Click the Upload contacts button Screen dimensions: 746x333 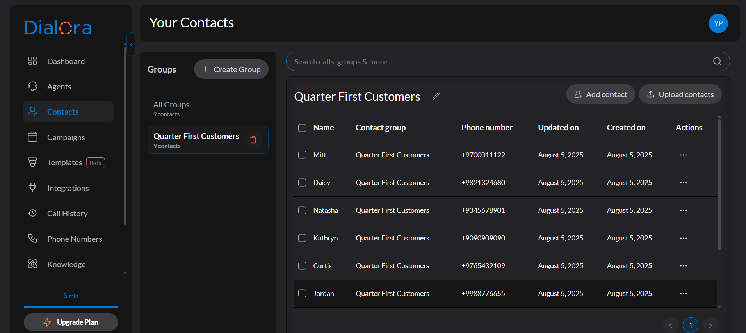[x=680, y=94]
